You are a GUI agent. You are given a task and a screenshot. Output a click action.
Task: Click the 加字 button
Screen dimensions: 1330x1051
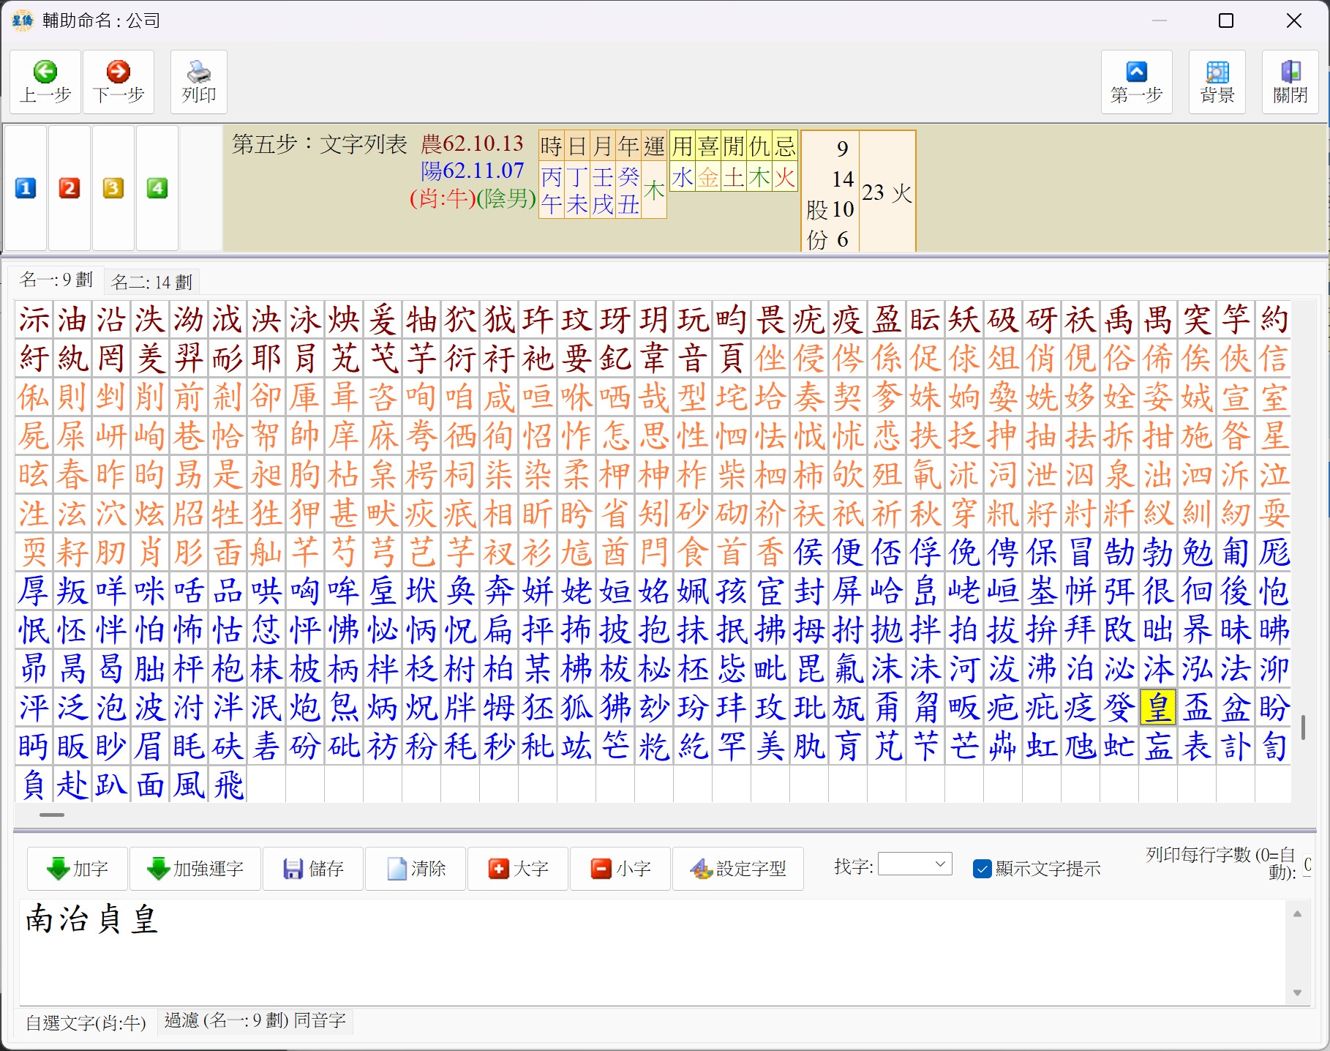click(78, 869)
